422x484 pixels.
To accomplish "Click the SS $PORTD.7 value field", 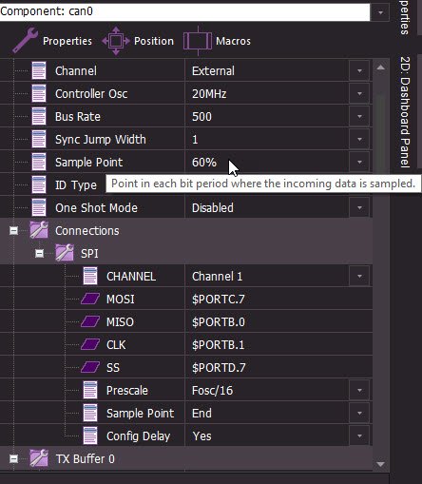I will point(278,367).
